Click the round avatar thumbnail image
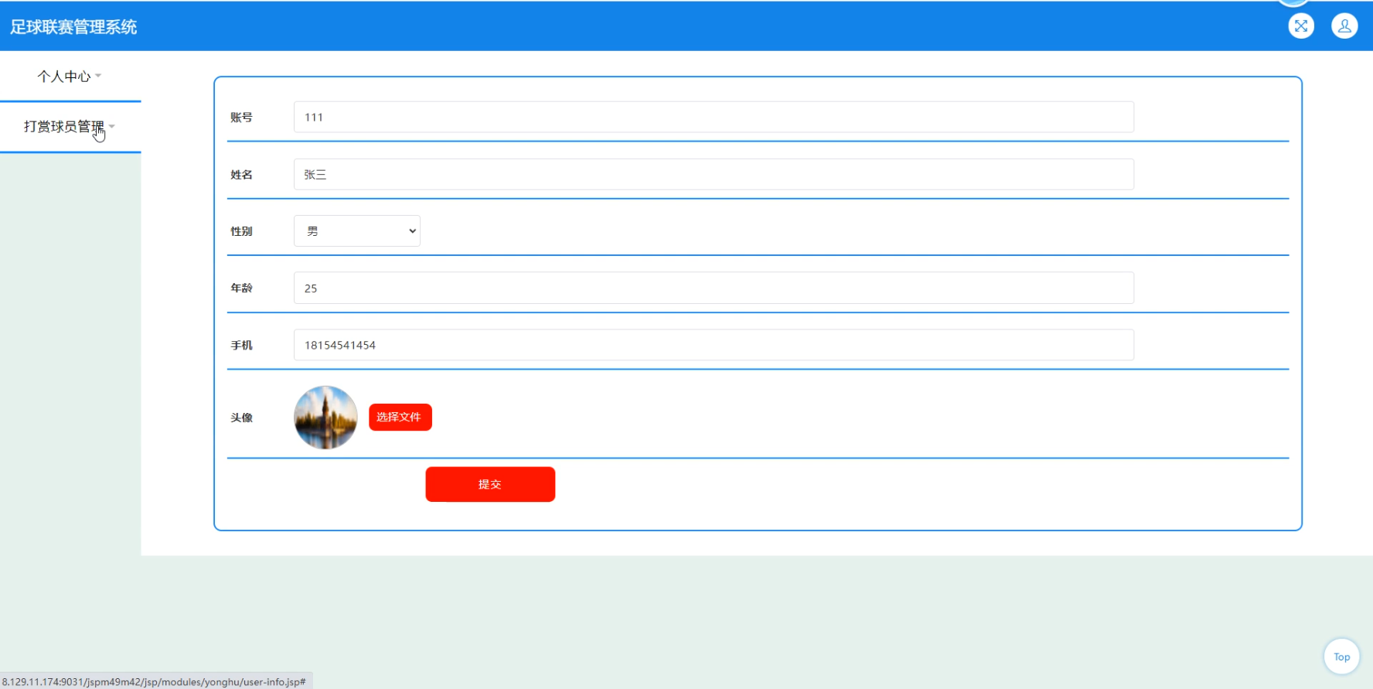1373x689 pixels. click(325, 418)
